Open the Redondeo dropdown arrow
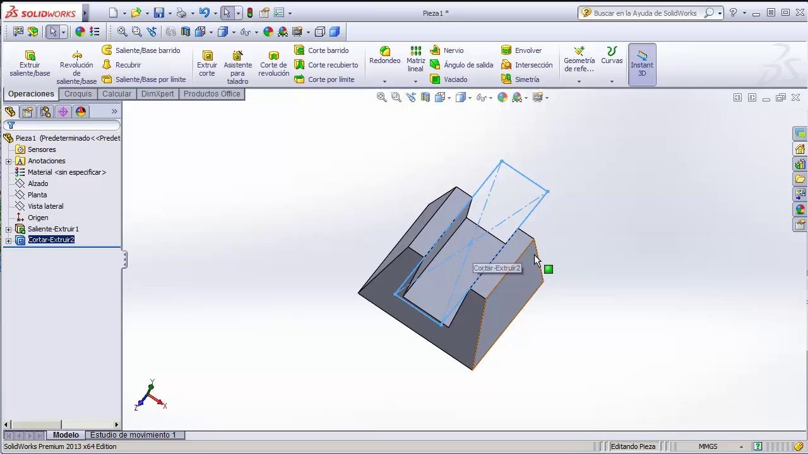The width and height of the screenshot is (808, 454). pos(384,81)
